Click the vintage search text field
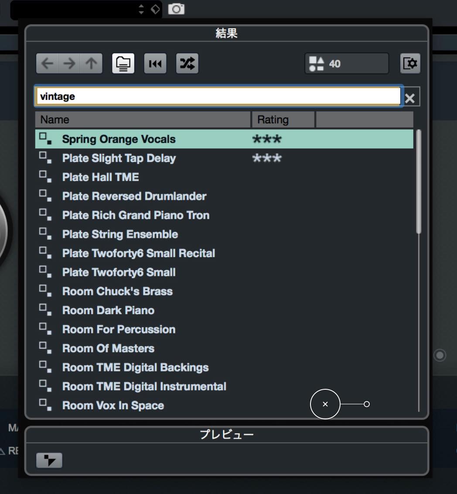The image size is (457, 494). click(218, 96)
